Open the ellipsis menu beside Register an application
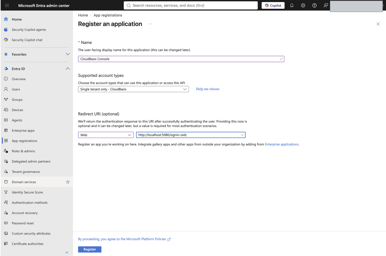The height and width of the screenshot is (256, 386). [x=150, y=24]
